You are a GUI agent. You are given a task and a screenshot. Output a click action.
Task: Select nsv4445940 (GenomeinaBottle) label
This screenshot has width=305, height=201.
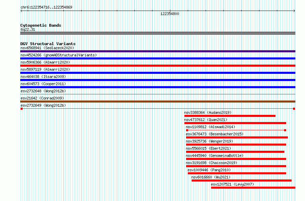coord(215,156)
